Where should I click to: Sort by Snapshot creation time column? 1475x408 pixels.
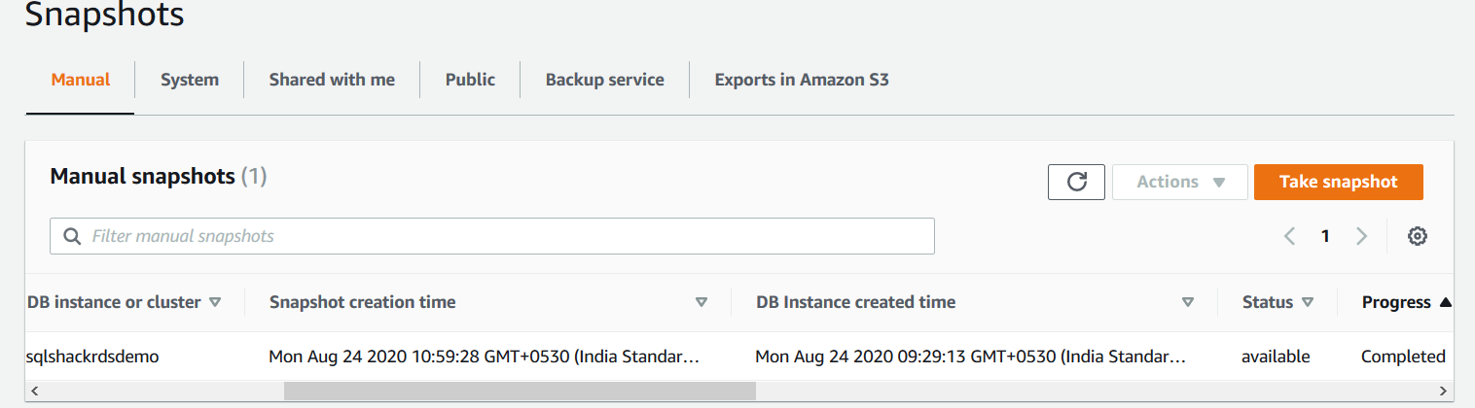click(x=702, y=302)
